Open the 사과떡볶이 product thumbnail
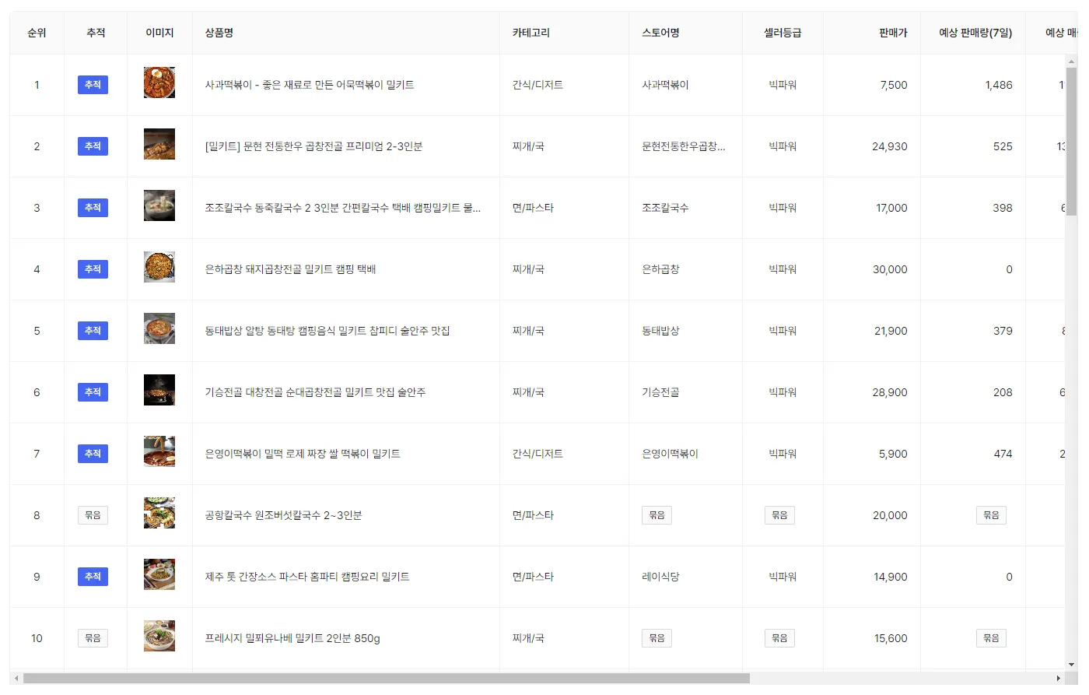The height and width of the screenshot is (695, 1089). [x=159, y=82]
